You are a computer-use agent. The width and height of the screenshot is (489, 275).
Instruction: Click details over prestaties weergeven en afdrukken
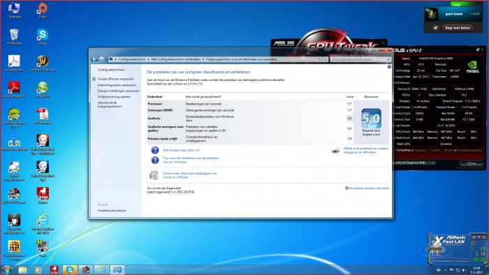(366, 151)
